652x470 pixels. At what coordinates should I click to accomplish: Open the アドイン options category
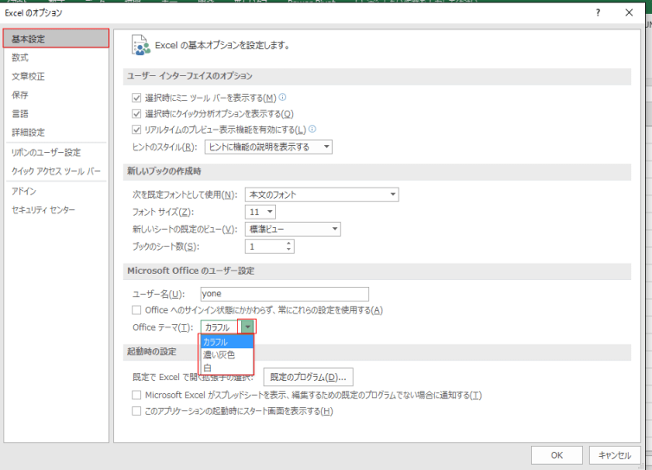[56, 191]
